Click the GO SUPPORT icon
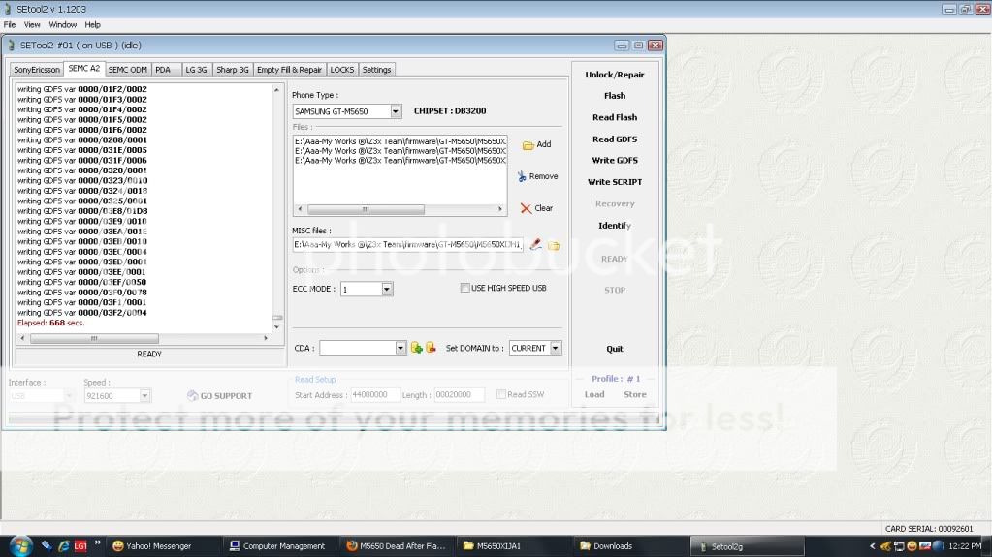Viewport: 992px width, 557px height. click(x=193, y=396)
